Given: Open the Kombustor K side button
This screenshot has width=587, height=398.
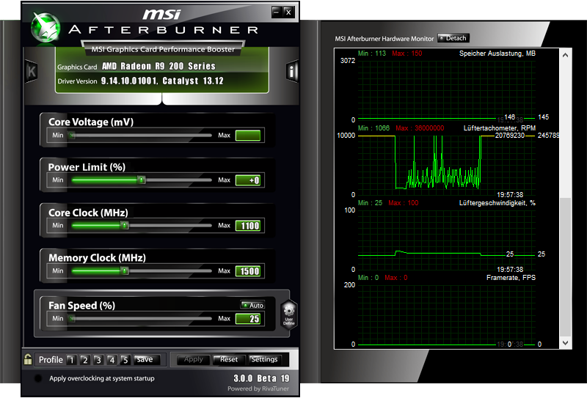Looking at the screenshot, I should [31, 71].
